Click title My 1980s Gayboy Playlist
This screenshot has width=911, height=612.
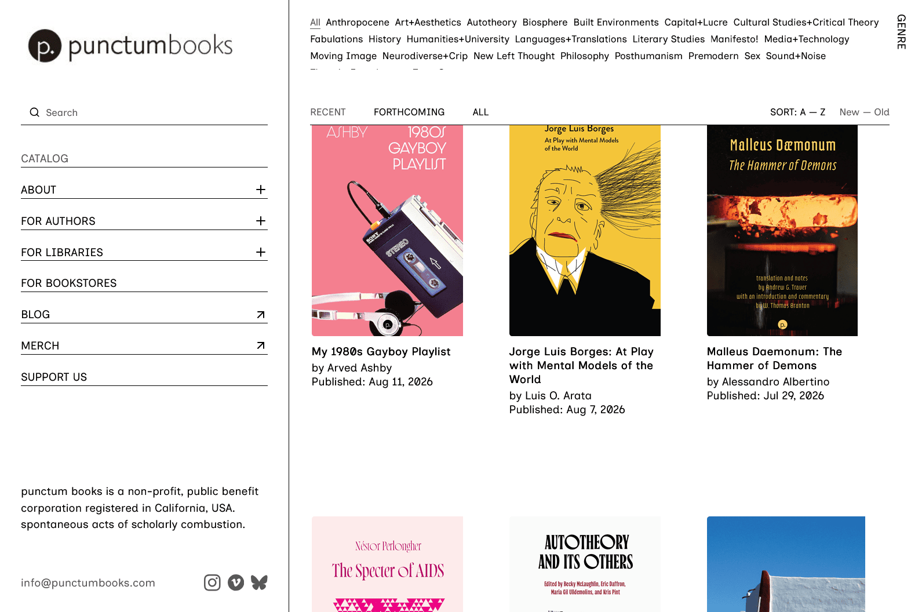(381, 352)
